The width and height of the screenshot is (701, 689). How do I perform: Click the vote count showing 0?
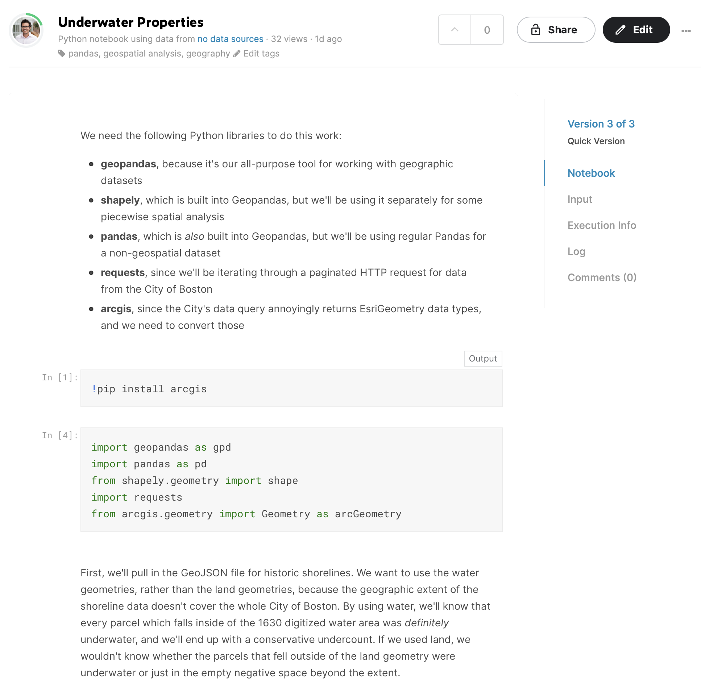click(487, 30)
